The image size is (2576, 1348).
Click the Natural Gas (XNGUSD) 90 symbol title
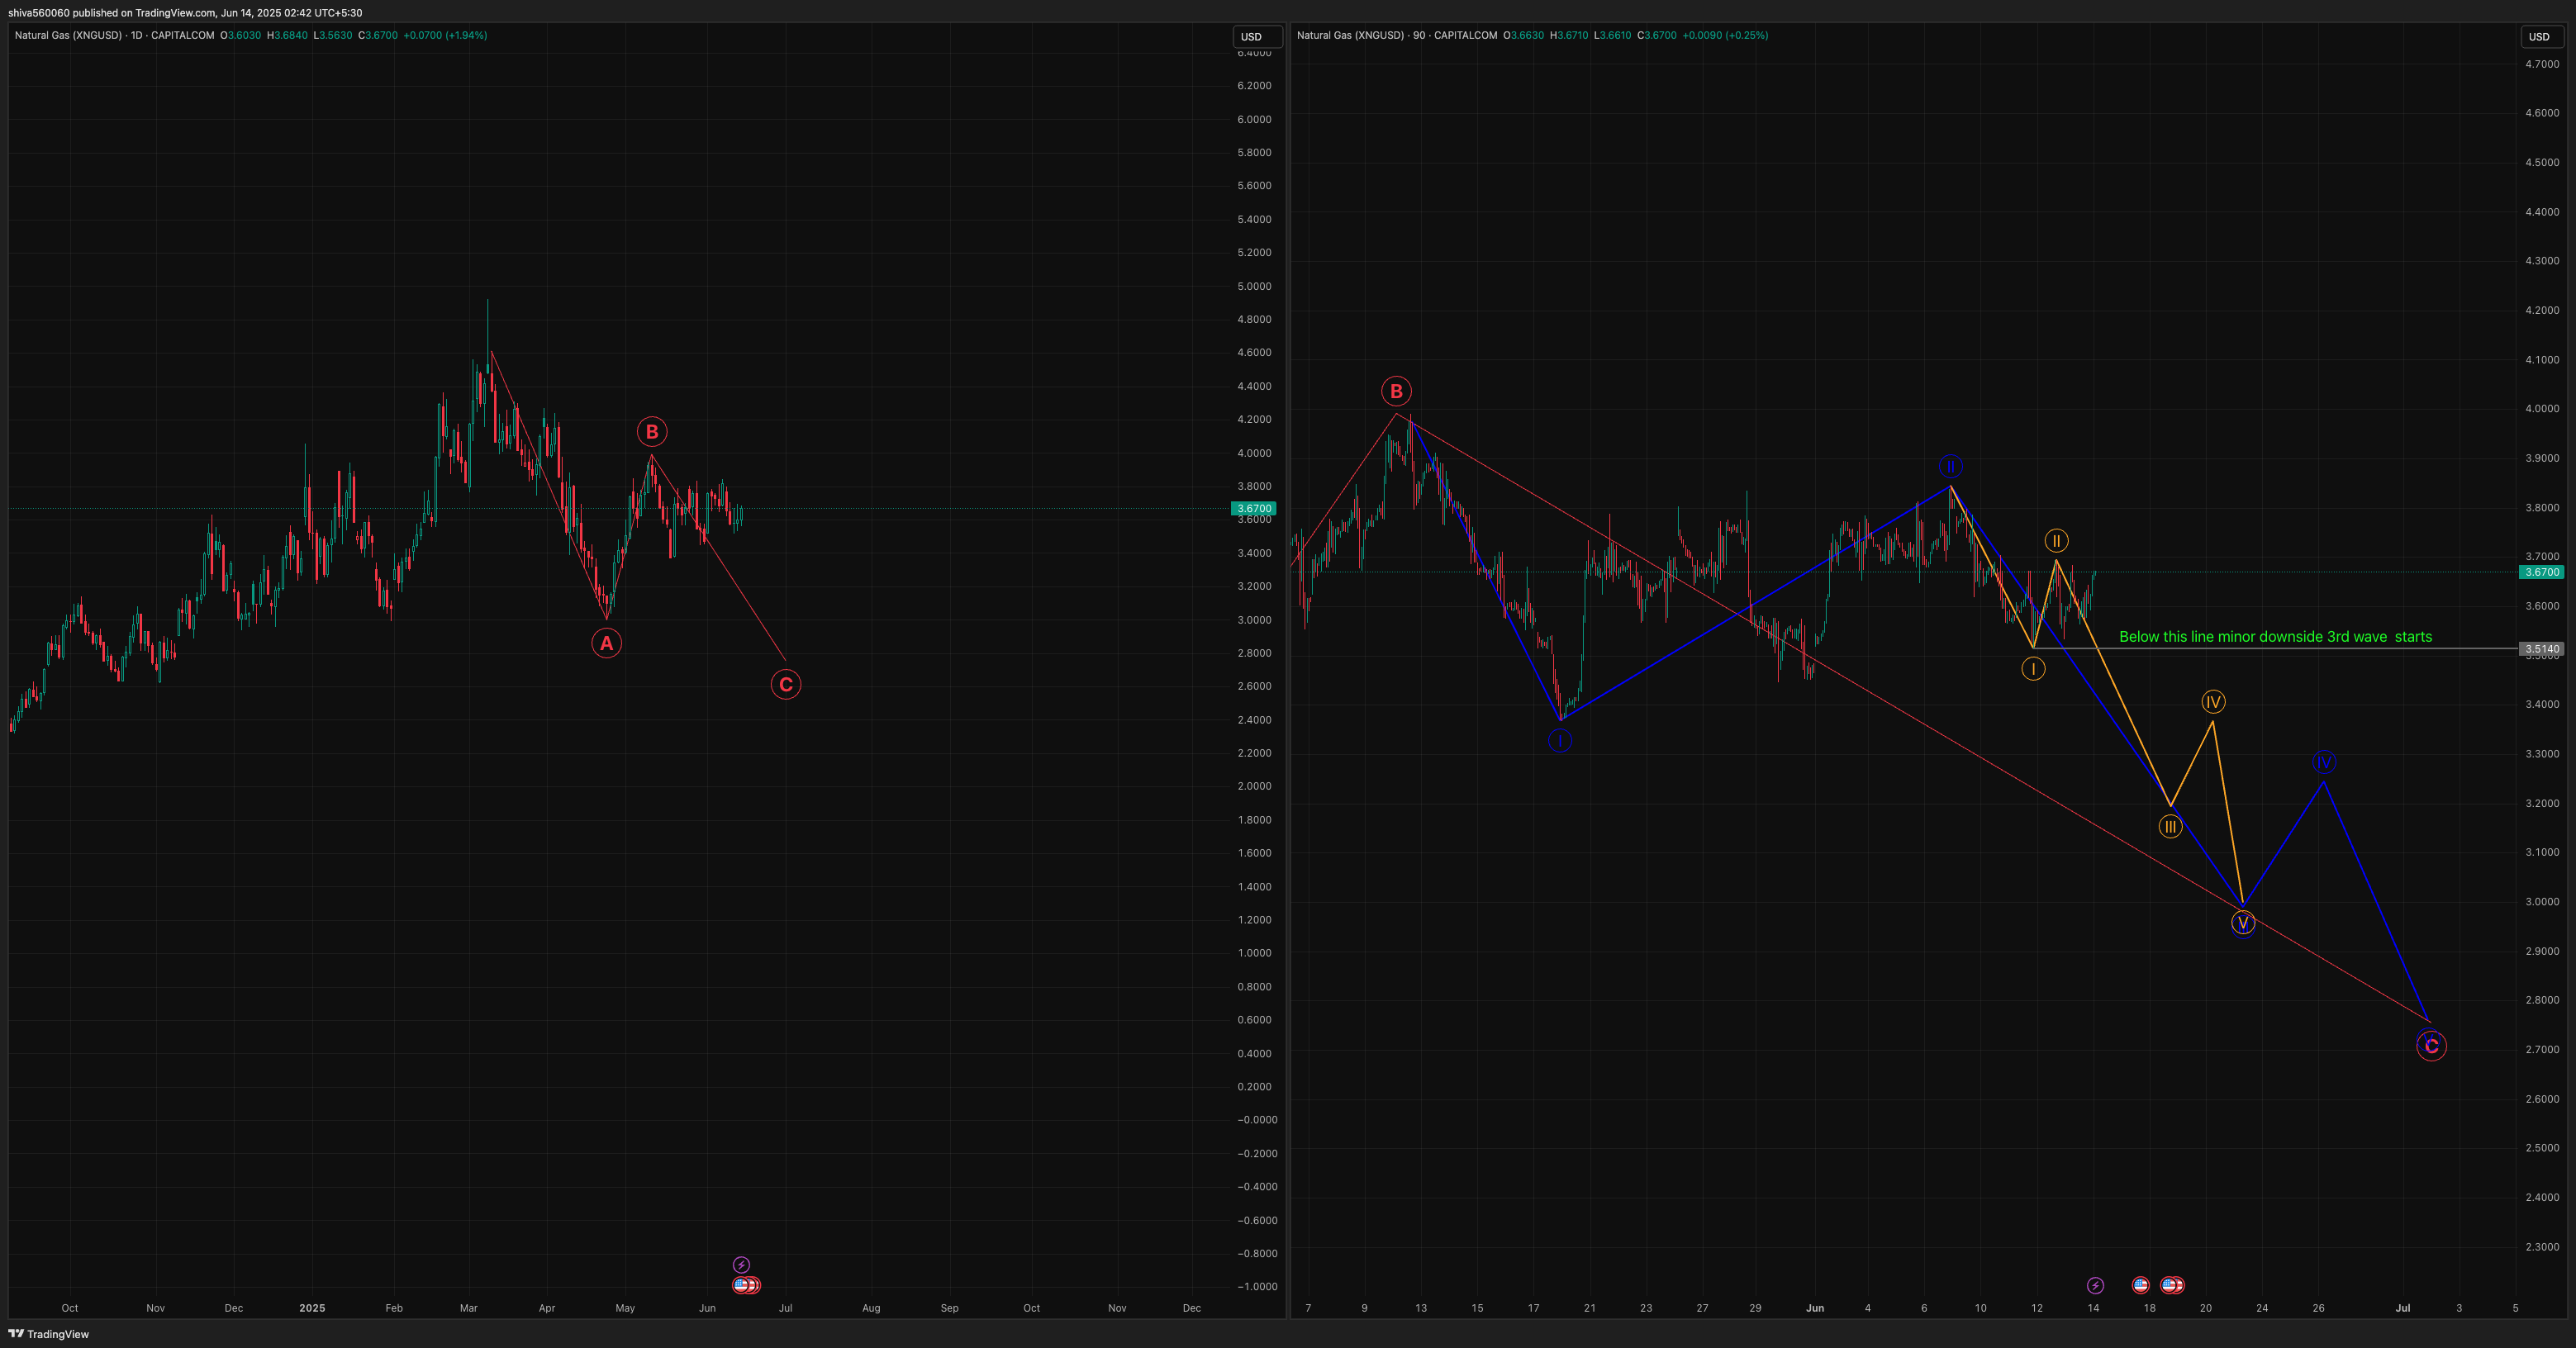point(1397,35)
